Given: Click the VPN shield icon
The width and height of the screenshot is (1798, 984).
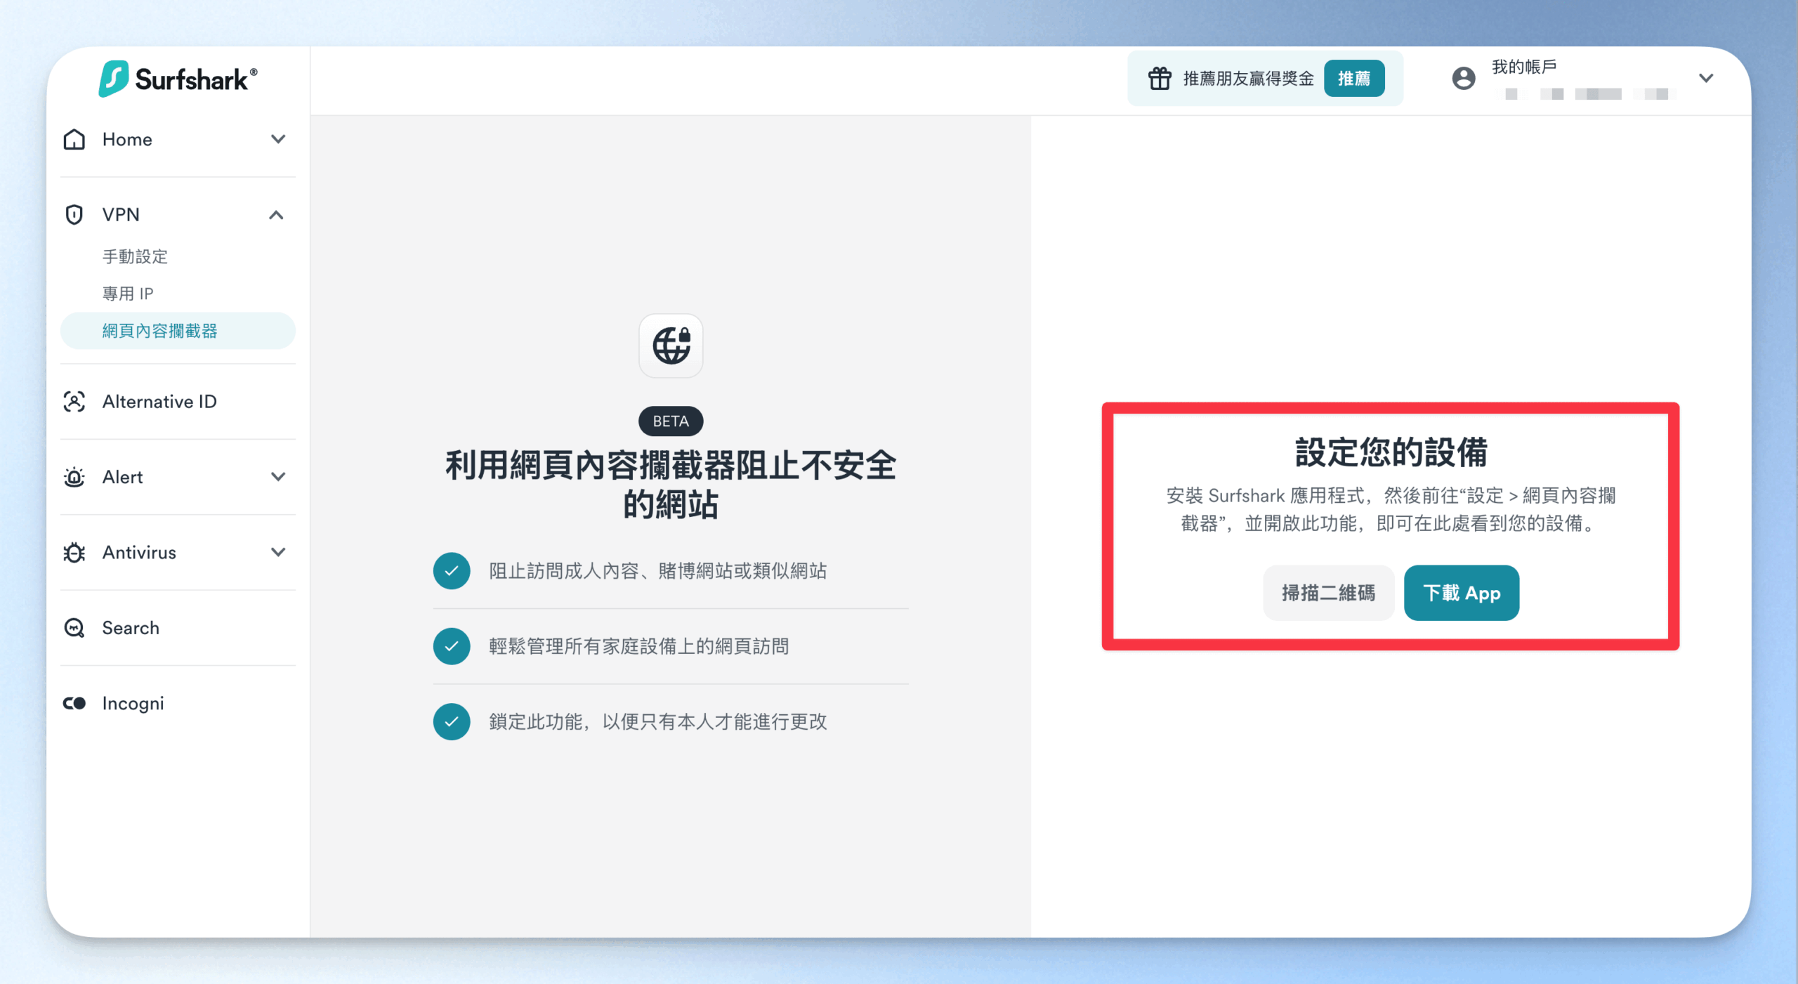Looking at the screenshot, I should (x=74, y=214).
